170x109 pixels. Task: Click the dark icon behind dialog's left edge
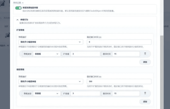[7, 35]
